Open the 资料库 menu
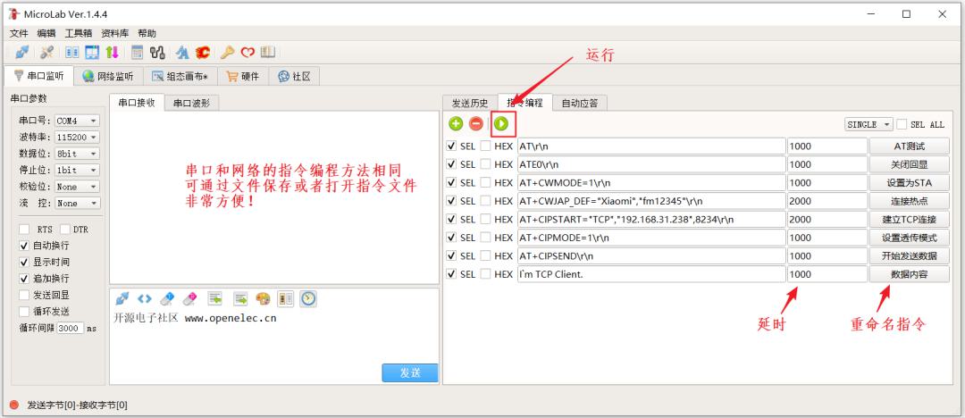The height and width of the screenshot is (418, 965). coord(115,33)
